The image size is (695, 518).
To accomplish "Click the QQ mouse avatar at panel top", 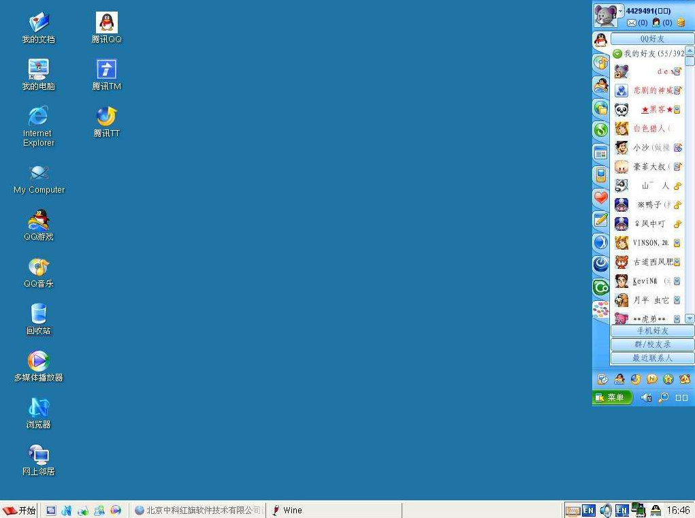I will [x=605, y=16].
